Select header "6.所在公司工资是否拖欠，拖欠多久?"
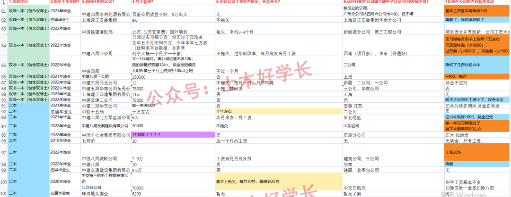511x197 pixels. coord(279,2)
